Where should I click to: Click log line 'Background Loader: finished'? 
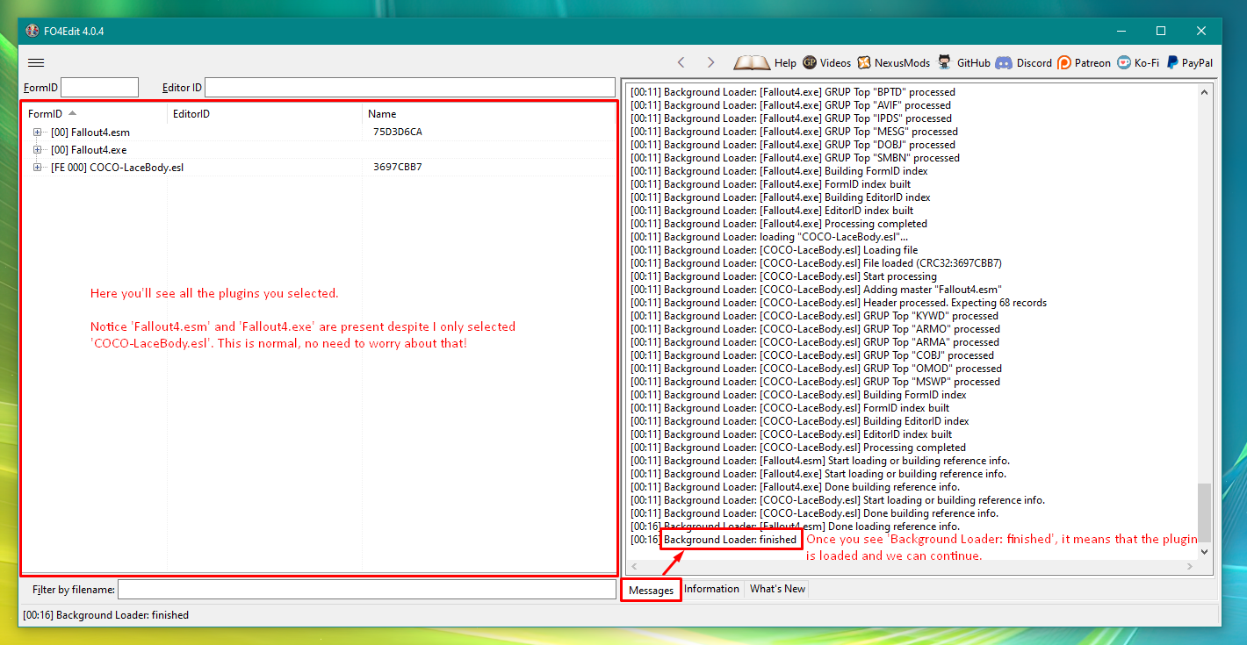tap(730, 540)
